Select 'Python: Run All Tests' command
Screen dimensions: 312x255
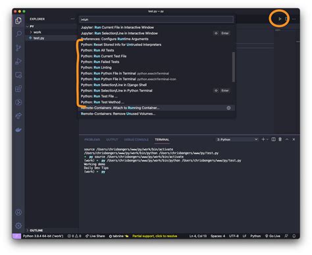157,50
